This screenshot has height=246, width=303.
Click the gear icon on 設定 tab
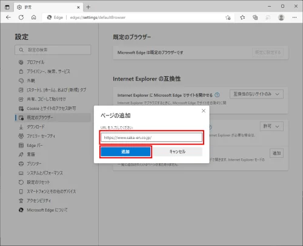19,7
